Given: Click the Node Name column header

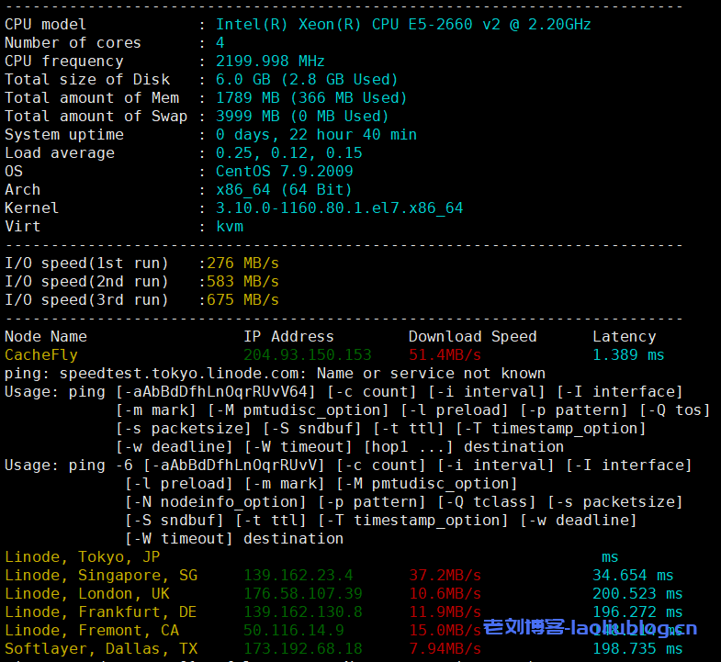Looking at the screenshot, I should [x=46, y=337].
